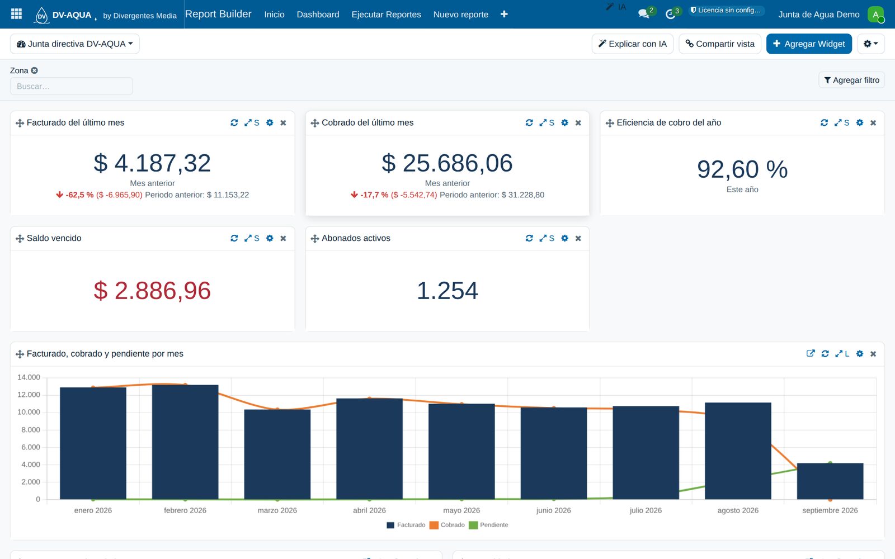Click Compartir vista button
Screen dimensions: 895x559
tap(720, 44)
